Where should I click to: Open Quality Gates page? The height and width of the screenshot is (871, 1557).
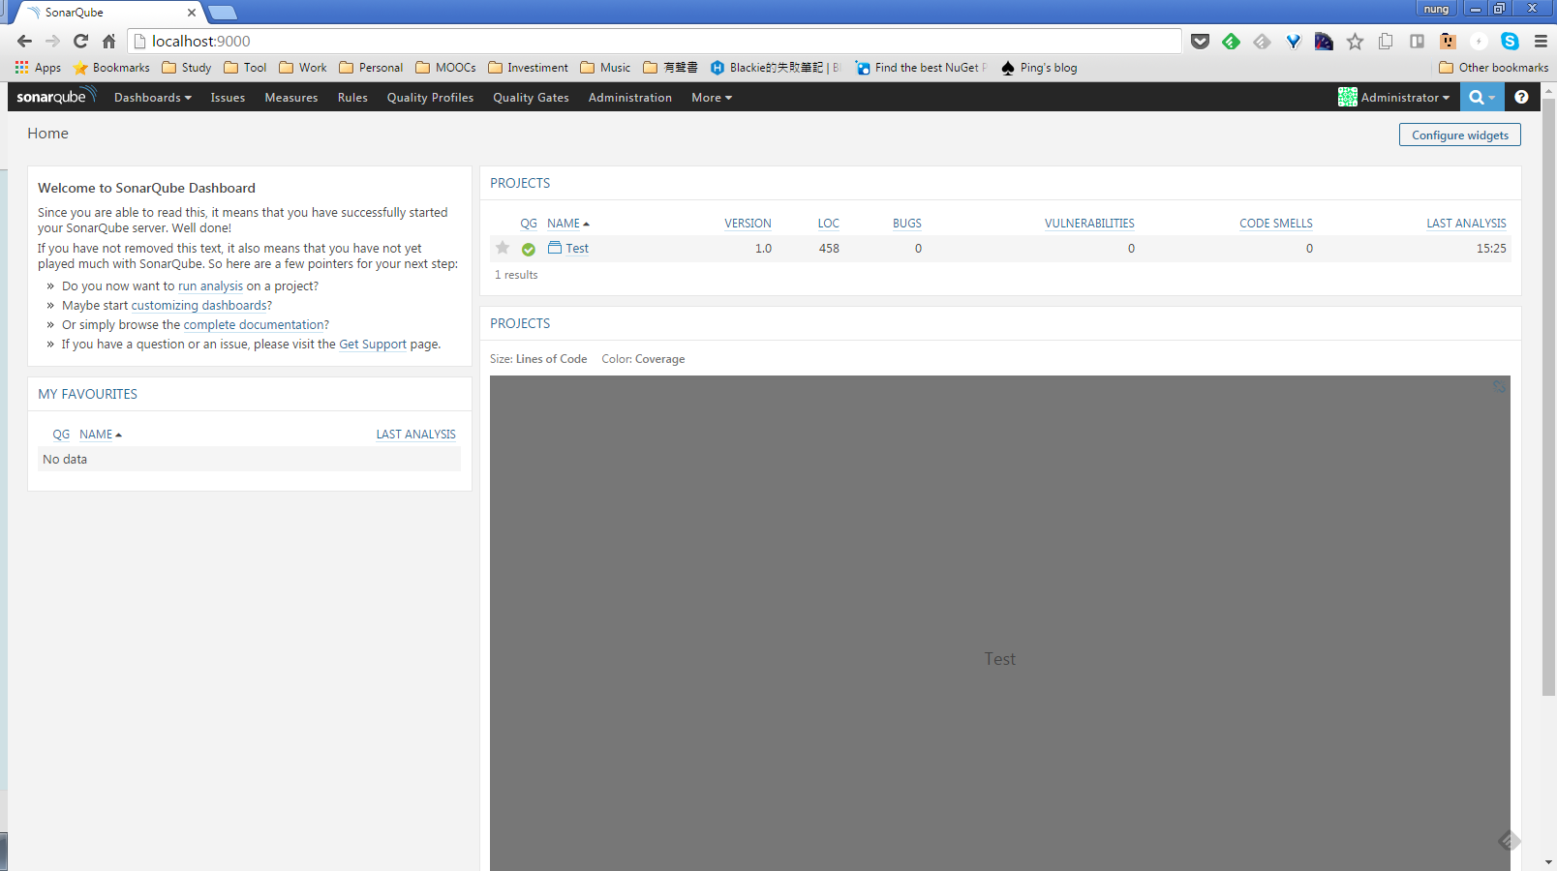point(531,98)
